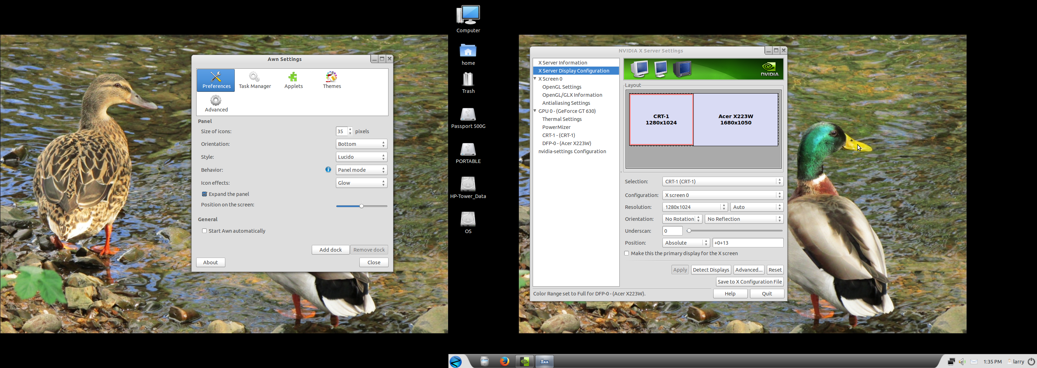The width and height of the screenshot is (1037, 368).
Task: Click the Detect Displays button
Action: 710,270
